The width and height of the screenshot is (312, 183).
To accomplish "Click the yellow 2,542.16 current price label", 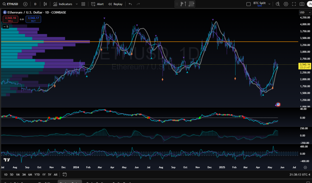I will pyautogui.click(x=305, y=64).
